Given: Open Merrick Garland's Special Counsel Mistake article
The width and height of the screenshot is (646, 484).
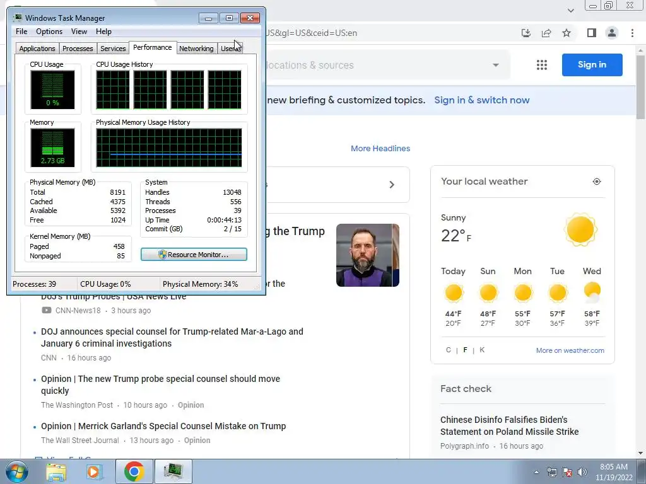Looking at the screenshot, I should click(x=163, y=426).
